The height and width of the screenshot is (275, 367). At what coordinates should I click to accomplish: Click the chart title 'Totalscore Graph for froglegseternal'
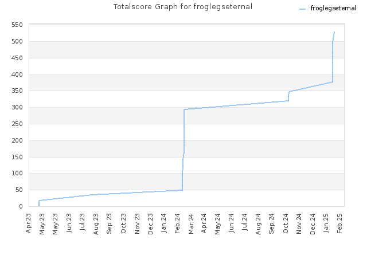[x=183, y=6]
